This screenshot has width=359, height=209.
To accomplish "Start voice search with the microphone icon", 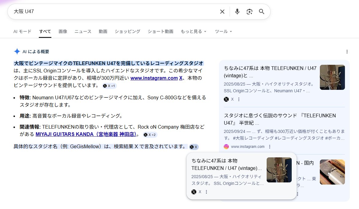I will click(237, 12).
